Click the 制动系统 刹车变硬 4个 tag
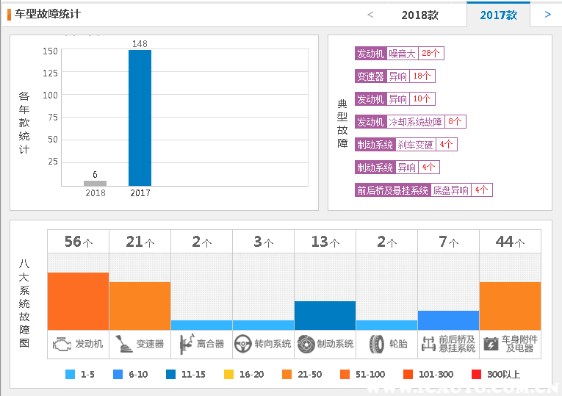Screen dimensions: 562x396 point(406,145)
